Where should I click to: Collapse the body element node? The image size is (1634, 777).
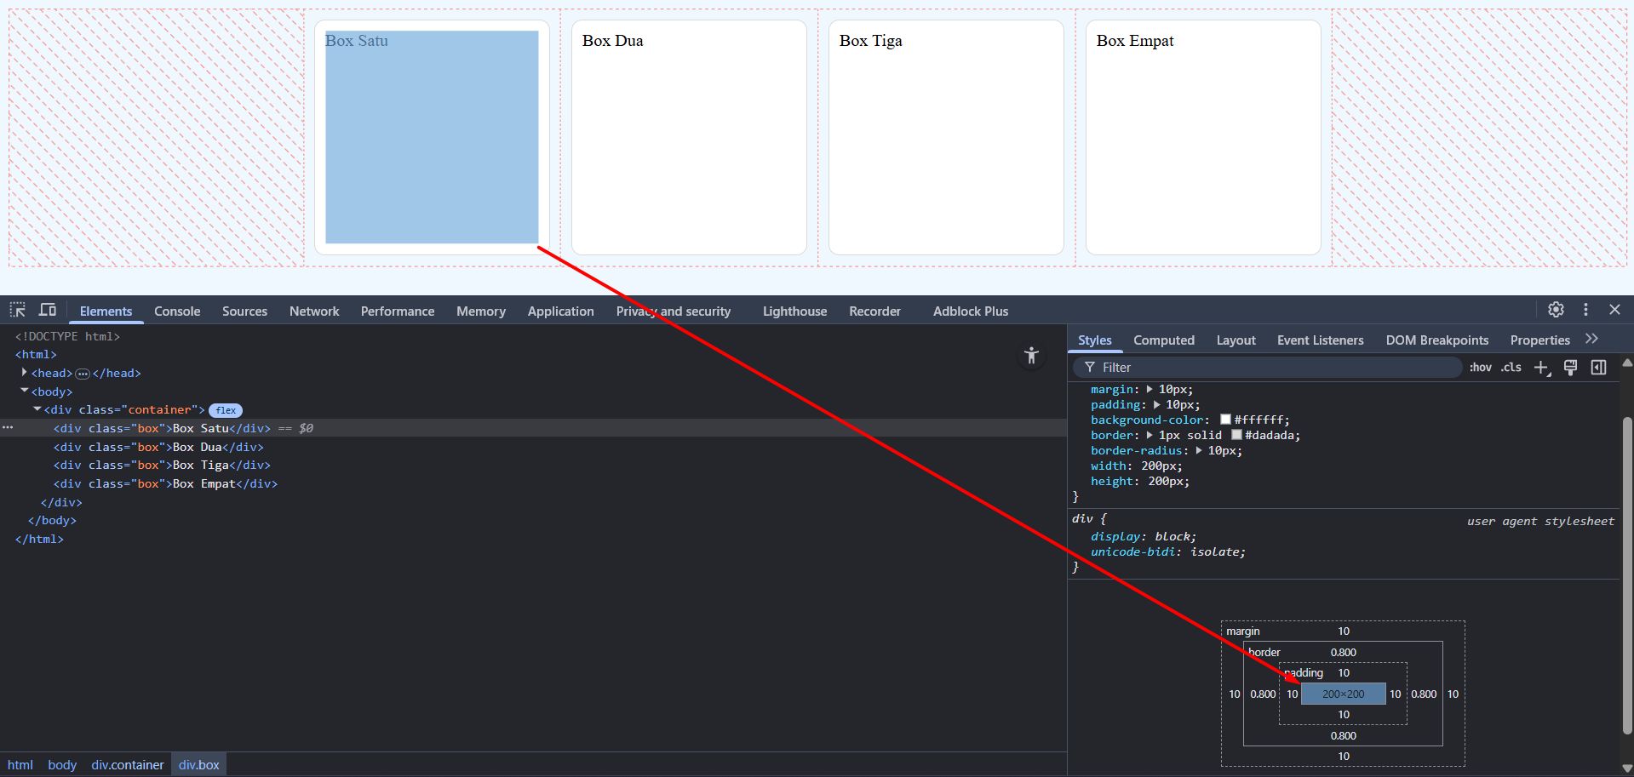(x=25, y=391)
